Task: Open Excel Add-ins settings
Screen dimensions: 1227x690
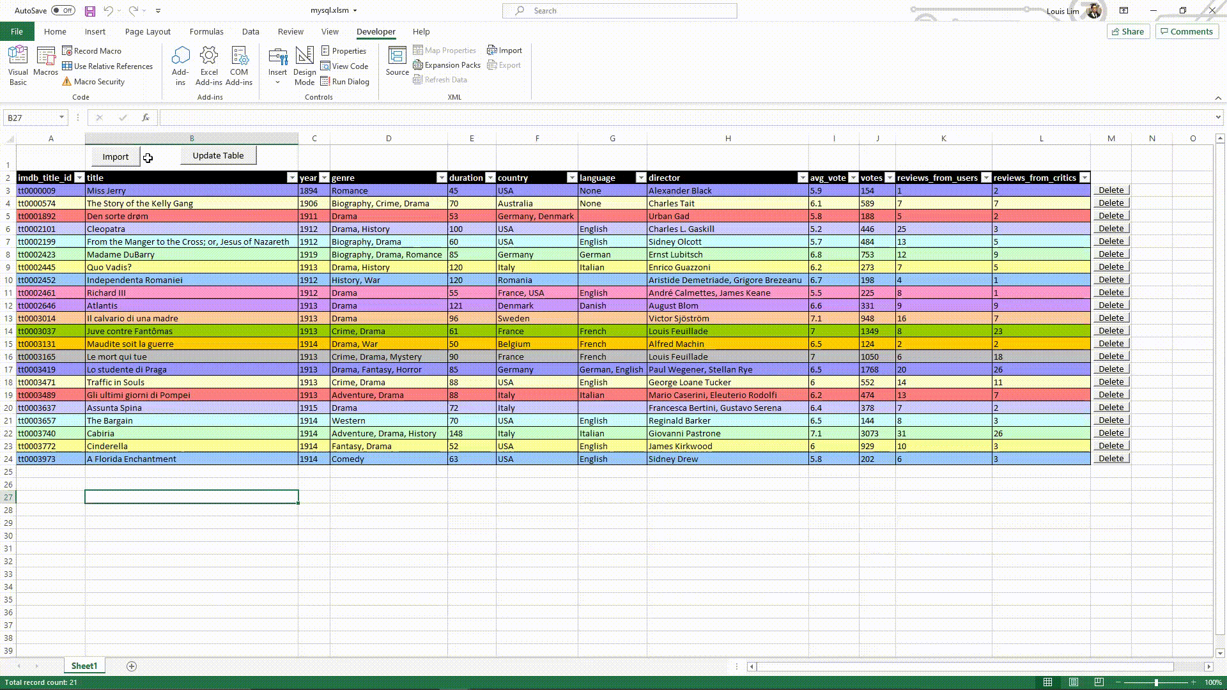Action: [x=208, y=66]
